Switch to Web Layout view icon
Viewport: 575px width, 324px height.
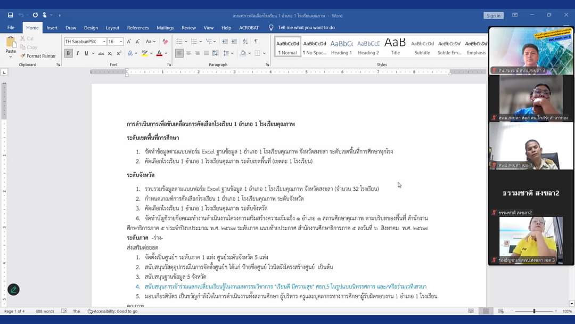(501, 311)
